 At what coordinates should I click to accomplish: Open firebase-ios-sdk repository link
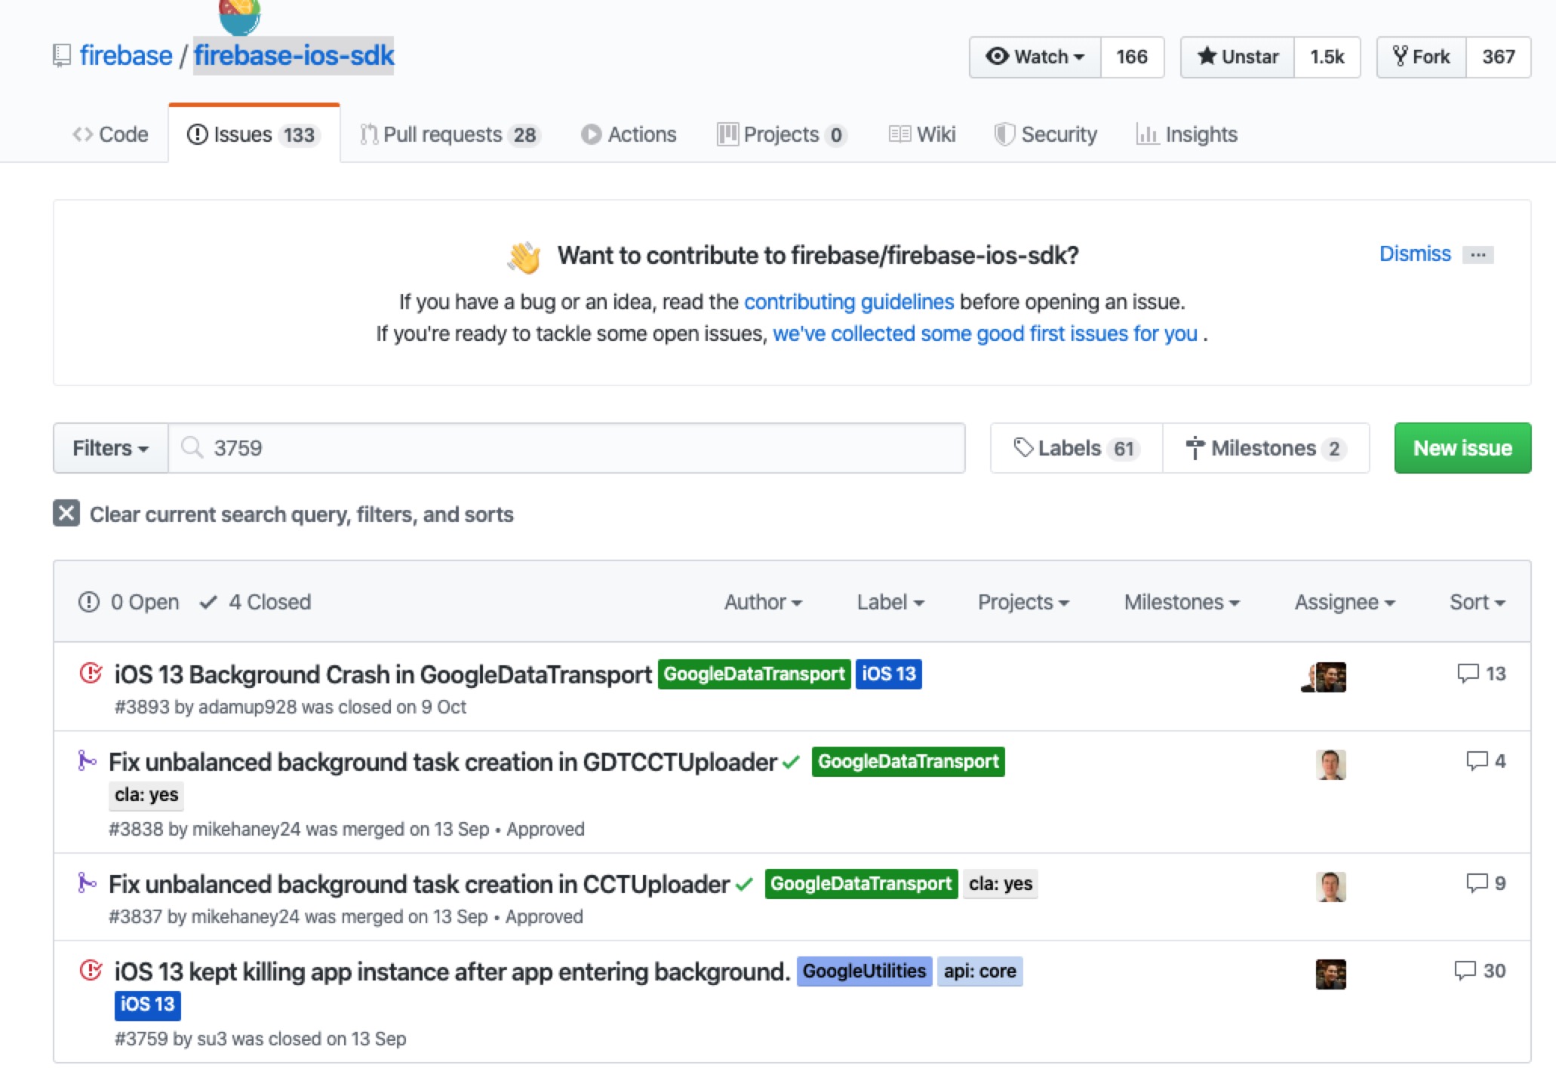pyautogui.click(x=294, y=55)
